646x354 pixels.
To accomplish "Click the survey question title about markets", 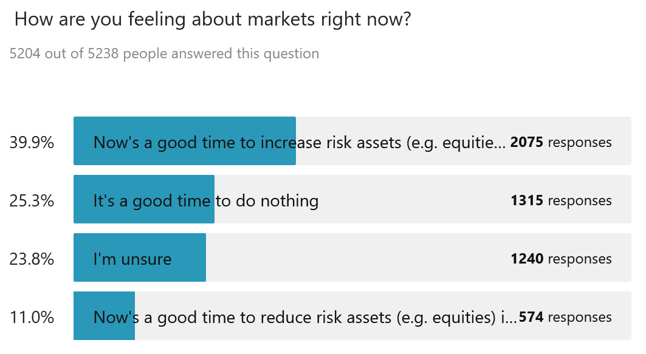I will [212, 19].
